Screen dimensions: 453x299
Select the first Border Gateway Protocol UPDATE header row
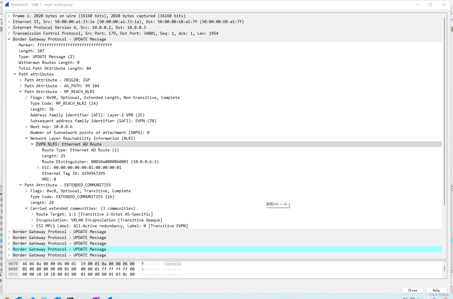pos(224,39)
